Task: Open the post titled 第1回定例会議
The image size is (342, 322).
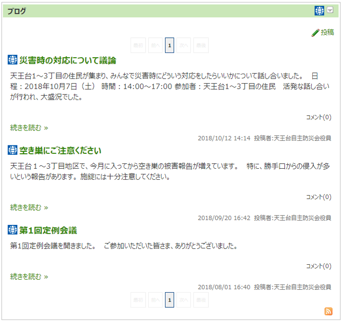Action: click(x=48, y=230)
